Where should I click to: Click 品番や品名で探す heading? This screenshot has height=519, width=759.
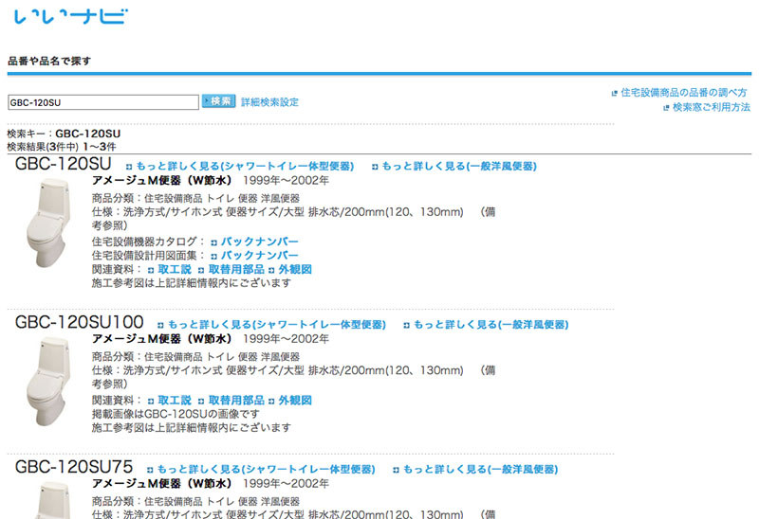tap(49, 61)
